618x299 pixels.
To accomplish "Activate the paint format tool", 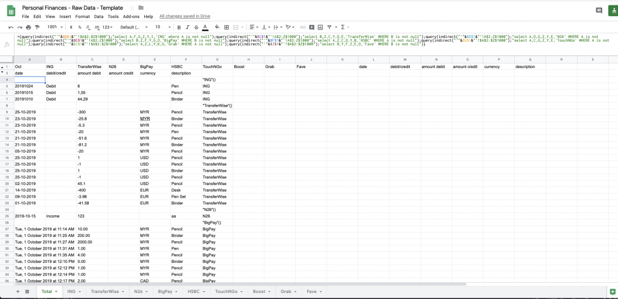I will tap(37, 27).
